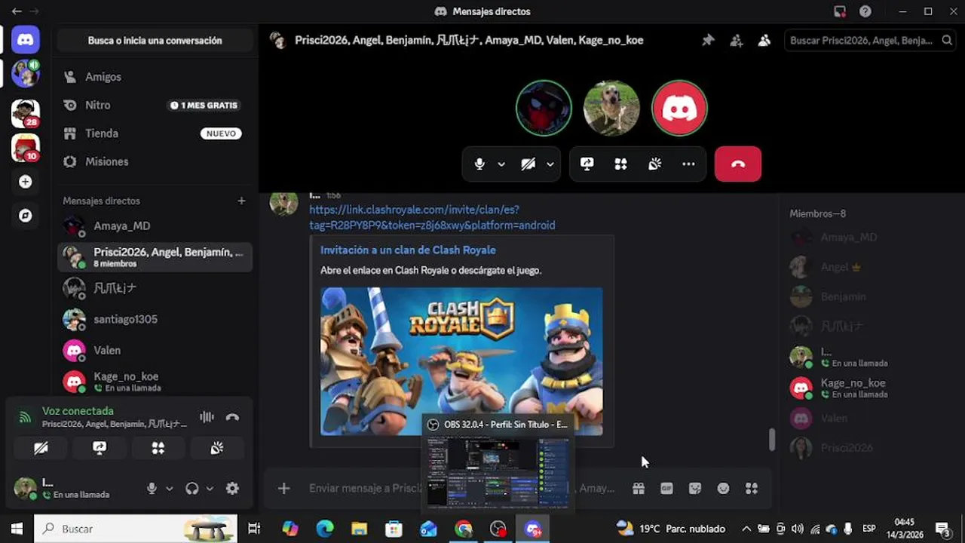
Task: Toggle camera in voice connected panel
Action: click(41, 448)
